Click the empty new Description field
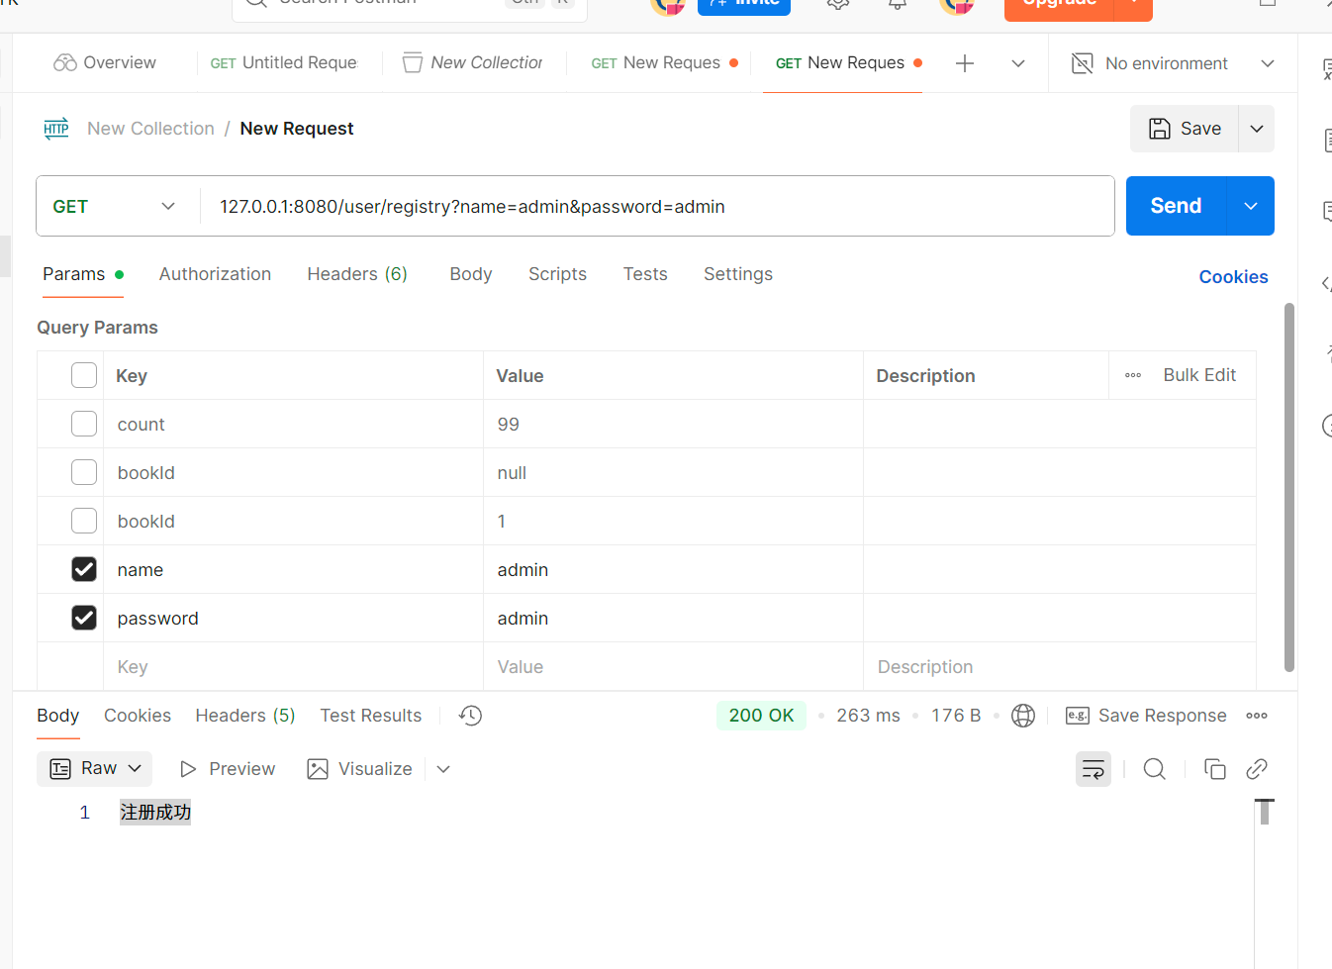 (1060, 666)
